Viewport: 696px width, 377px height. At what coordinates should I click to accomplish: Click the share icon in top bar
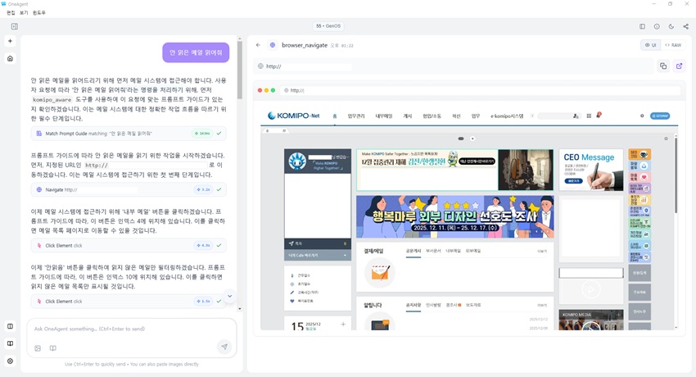point(685,26)
